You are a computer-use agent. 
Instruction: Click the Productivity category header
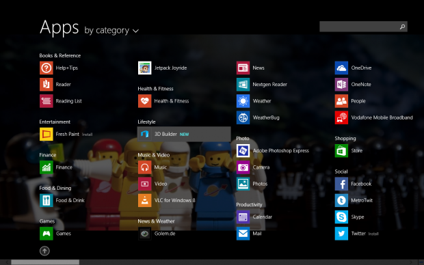(x=250, y=204)
